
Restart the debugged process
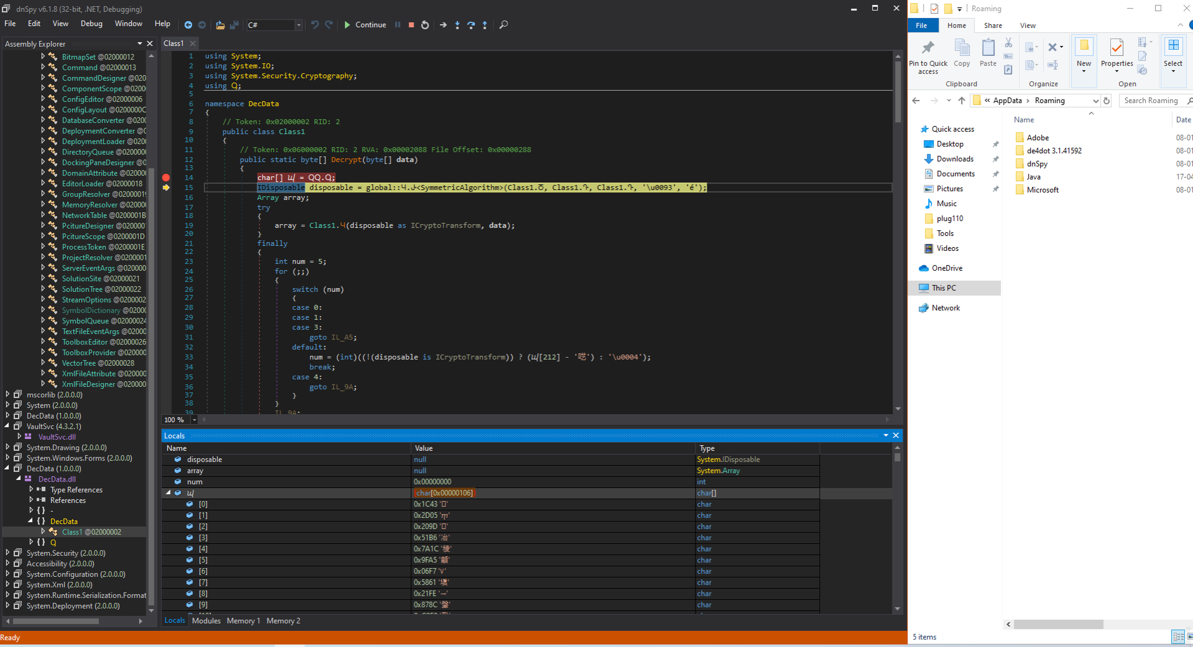click(425, 25)
